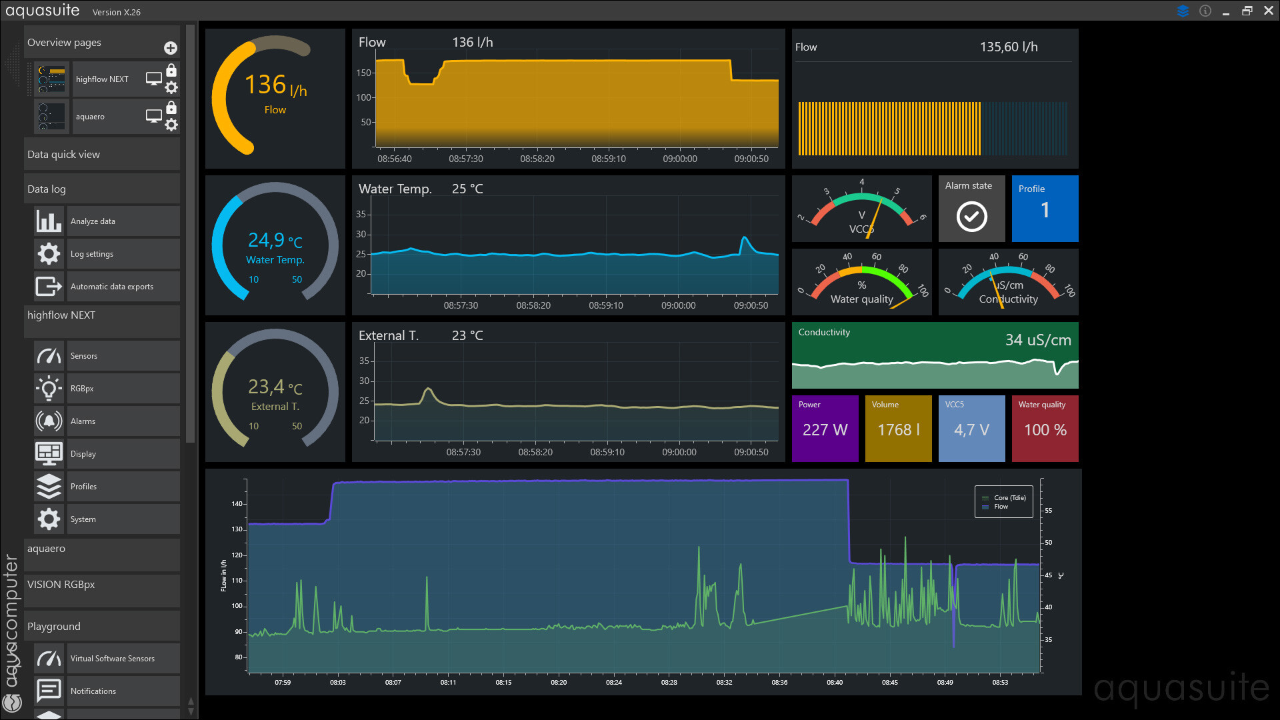The width and height of the screenshot is (1280, 720).
Task: Select the System menu entry
Action: (123, 519)
